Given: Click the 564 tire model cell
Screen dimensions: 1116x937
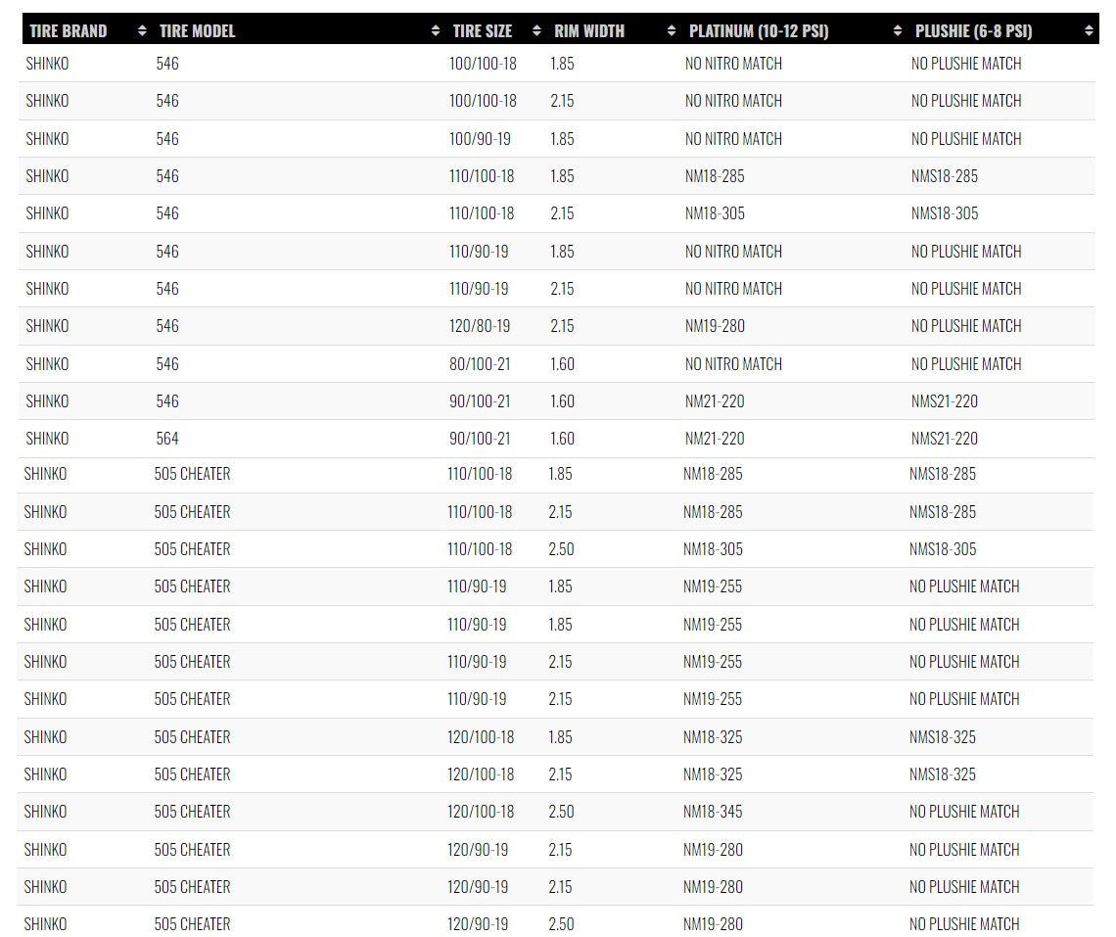Looking at the screenshot, I should click(x=167, y=439).
